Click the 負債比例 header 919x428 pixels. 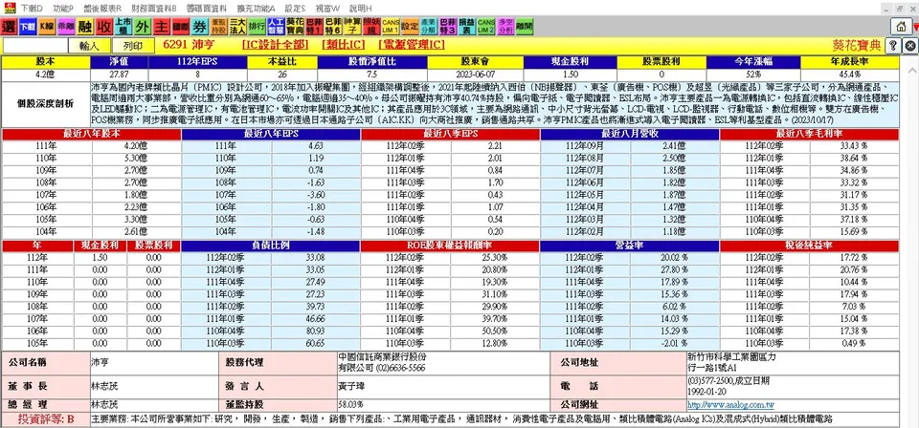pyautogui.click(x=271, y=246)
